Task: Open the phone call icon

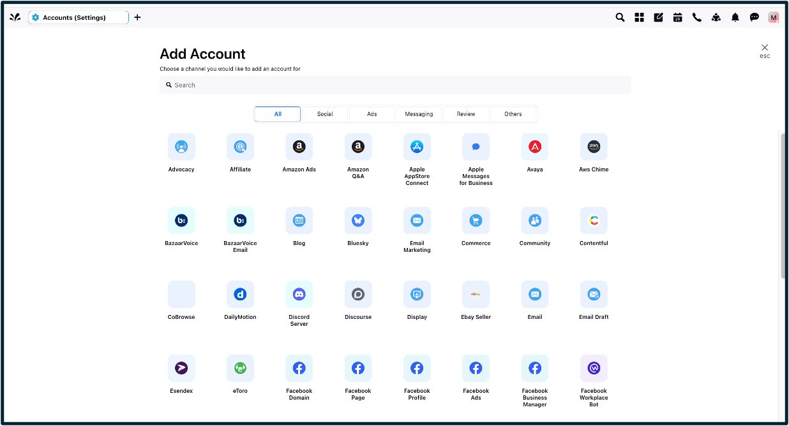Action: click(696, 17)
